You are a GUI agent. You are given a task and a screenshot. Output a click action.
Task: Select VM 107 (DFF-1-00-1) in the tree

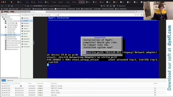(12, 35)
